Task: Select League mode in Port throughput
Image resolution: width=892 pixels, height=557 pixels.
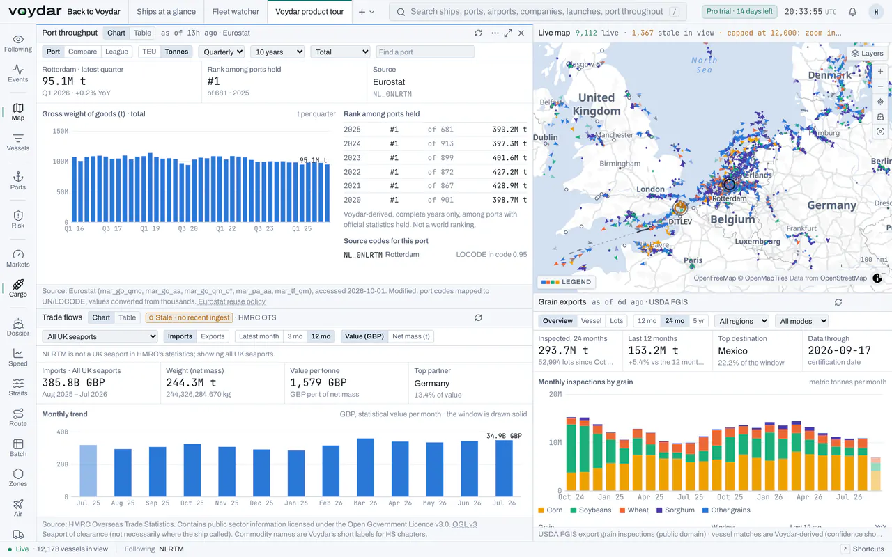Action: (116, 52)
